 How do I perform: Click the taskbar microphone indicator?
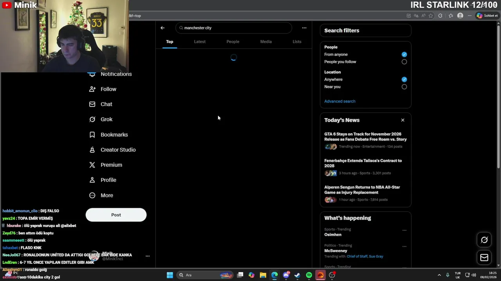click(x=448, y=275)
